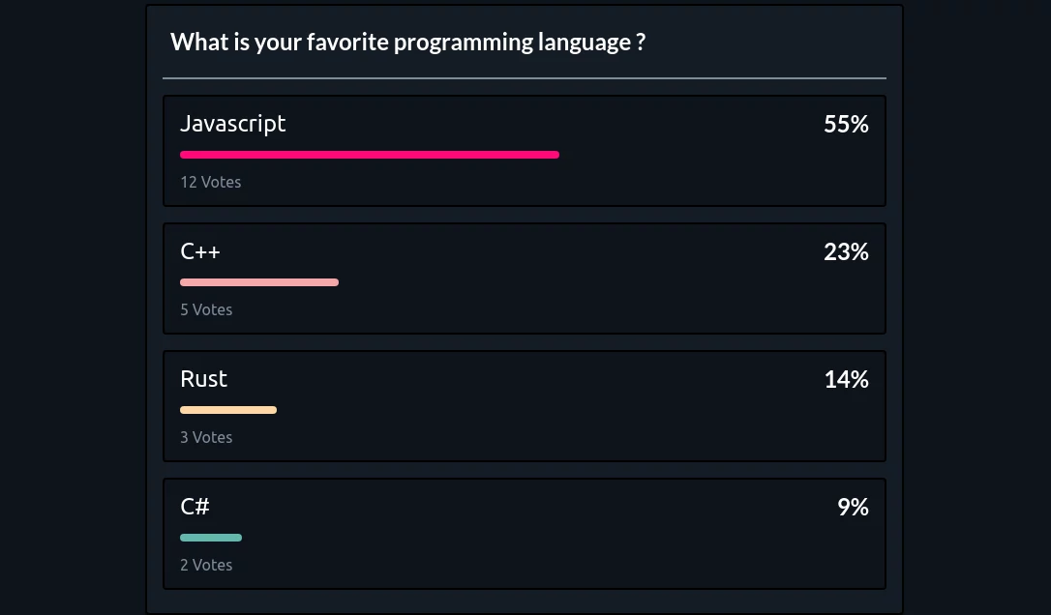Click the 12 Votes count under Javascript
This screenshot has height=615, width=1051.
(211, 182)
